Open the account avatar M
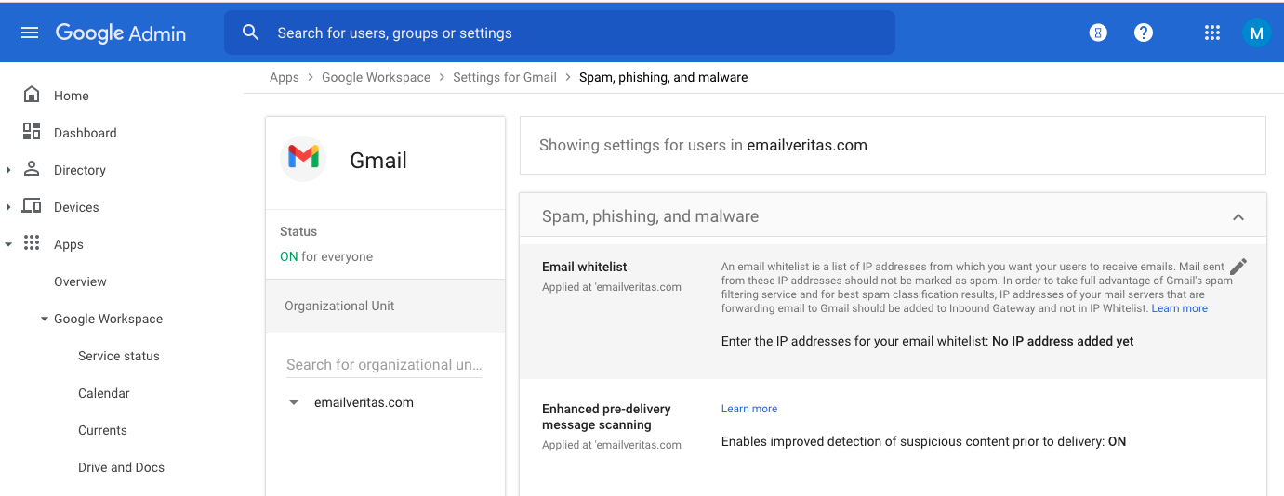1284x496 pixels. [x=1256, y=33]
